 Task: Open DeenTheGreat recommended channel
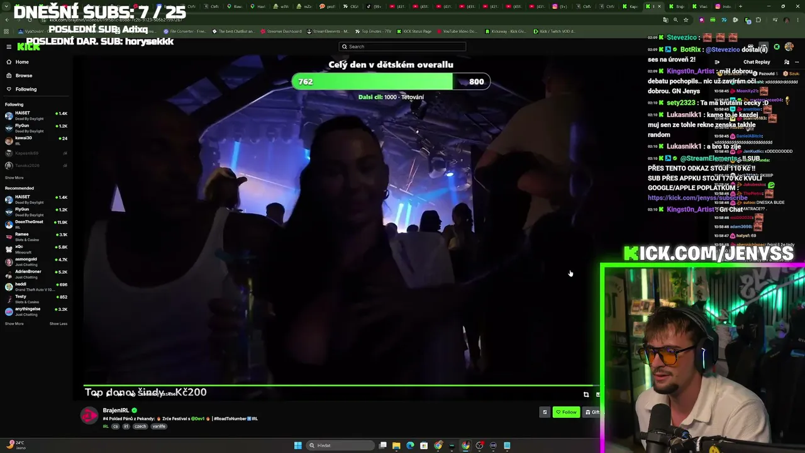(x=36, y=223)
